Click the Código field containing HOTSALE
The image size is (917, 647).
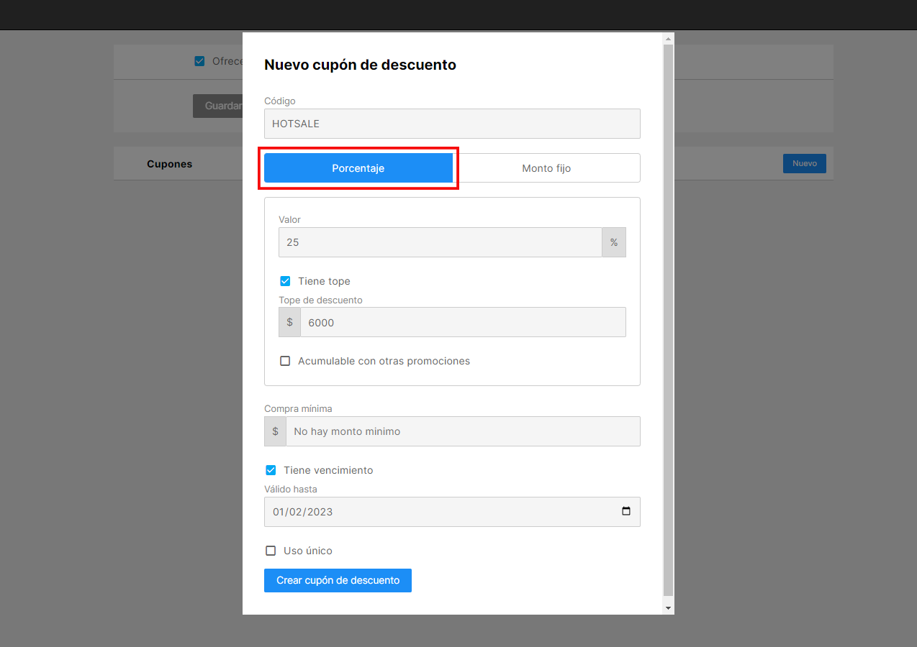(x=452, y=124)
